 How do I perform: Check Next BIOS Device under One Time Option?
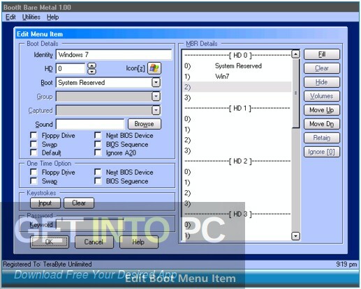coord(98,172)
